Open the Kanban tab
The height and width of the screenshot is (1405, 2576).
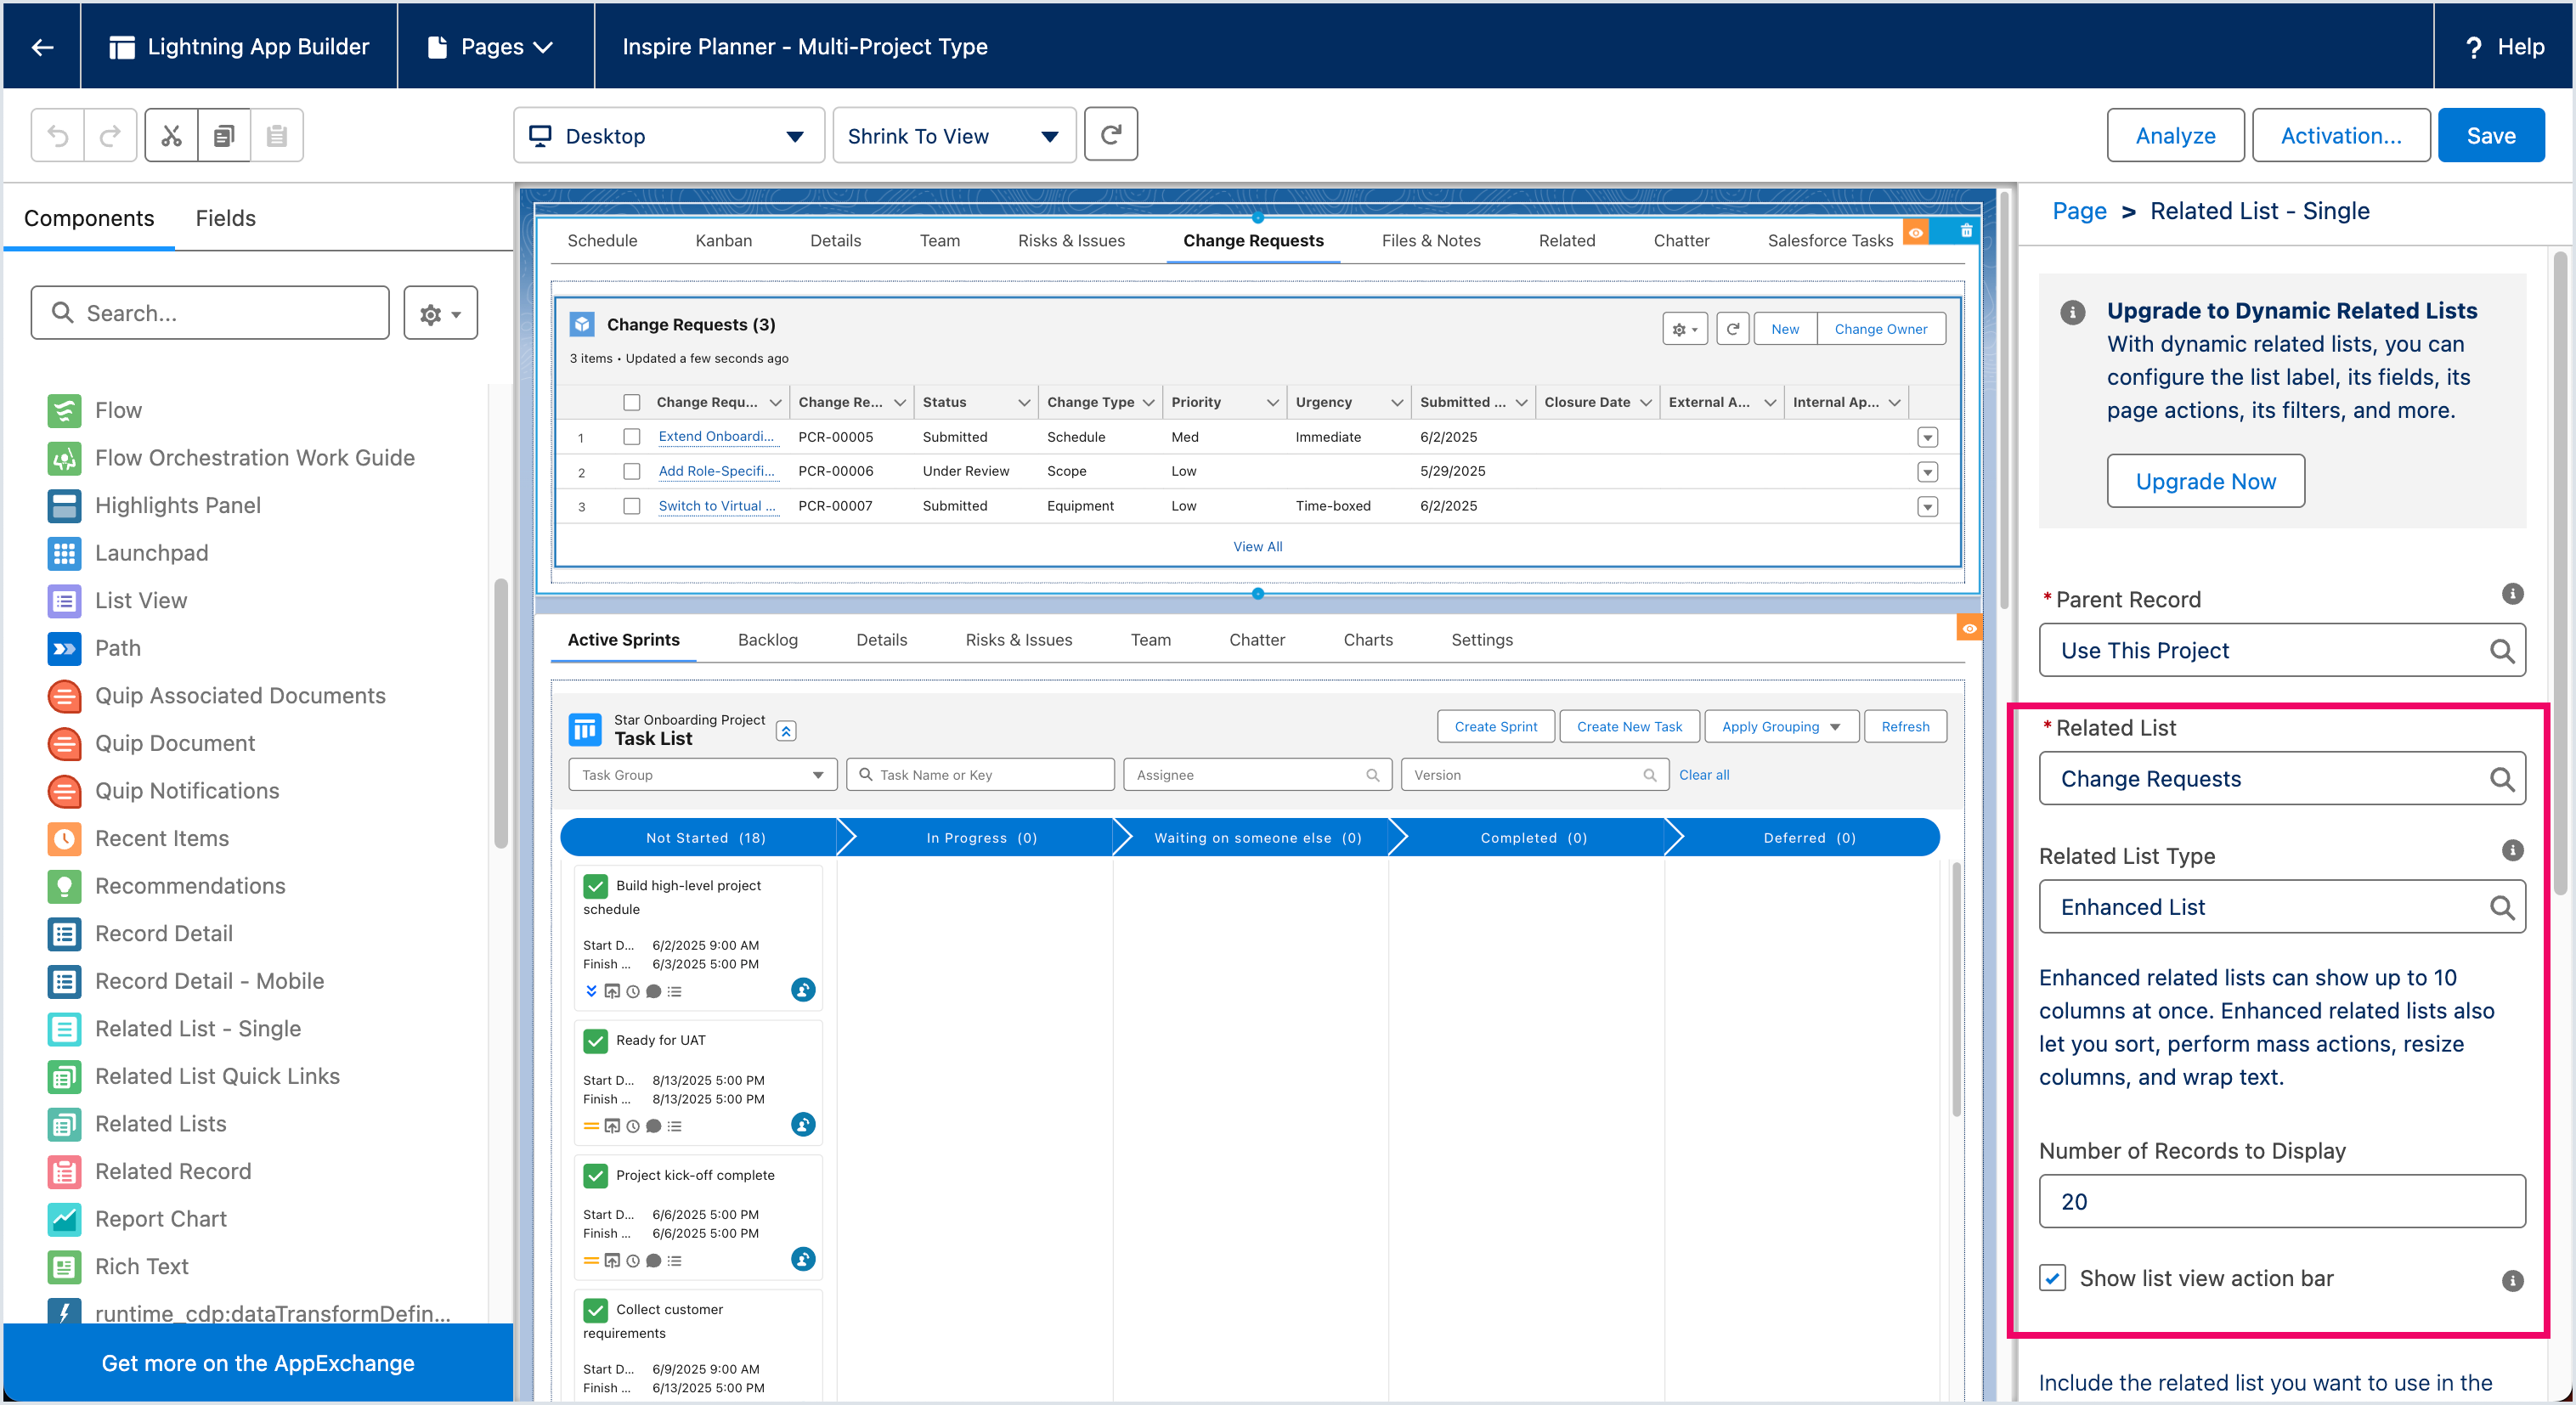[x=723, y=241]
